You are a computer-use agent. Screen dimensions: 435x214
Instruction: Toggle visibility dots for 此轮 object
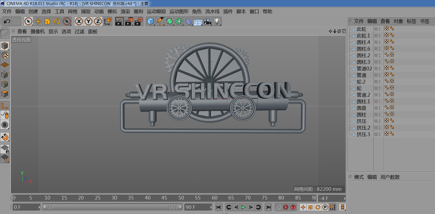(x=379, y=29)
